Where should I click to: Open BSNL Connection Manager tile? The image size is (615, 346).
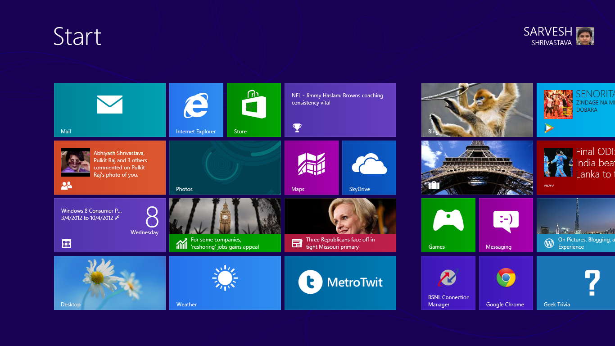point(448,283)
